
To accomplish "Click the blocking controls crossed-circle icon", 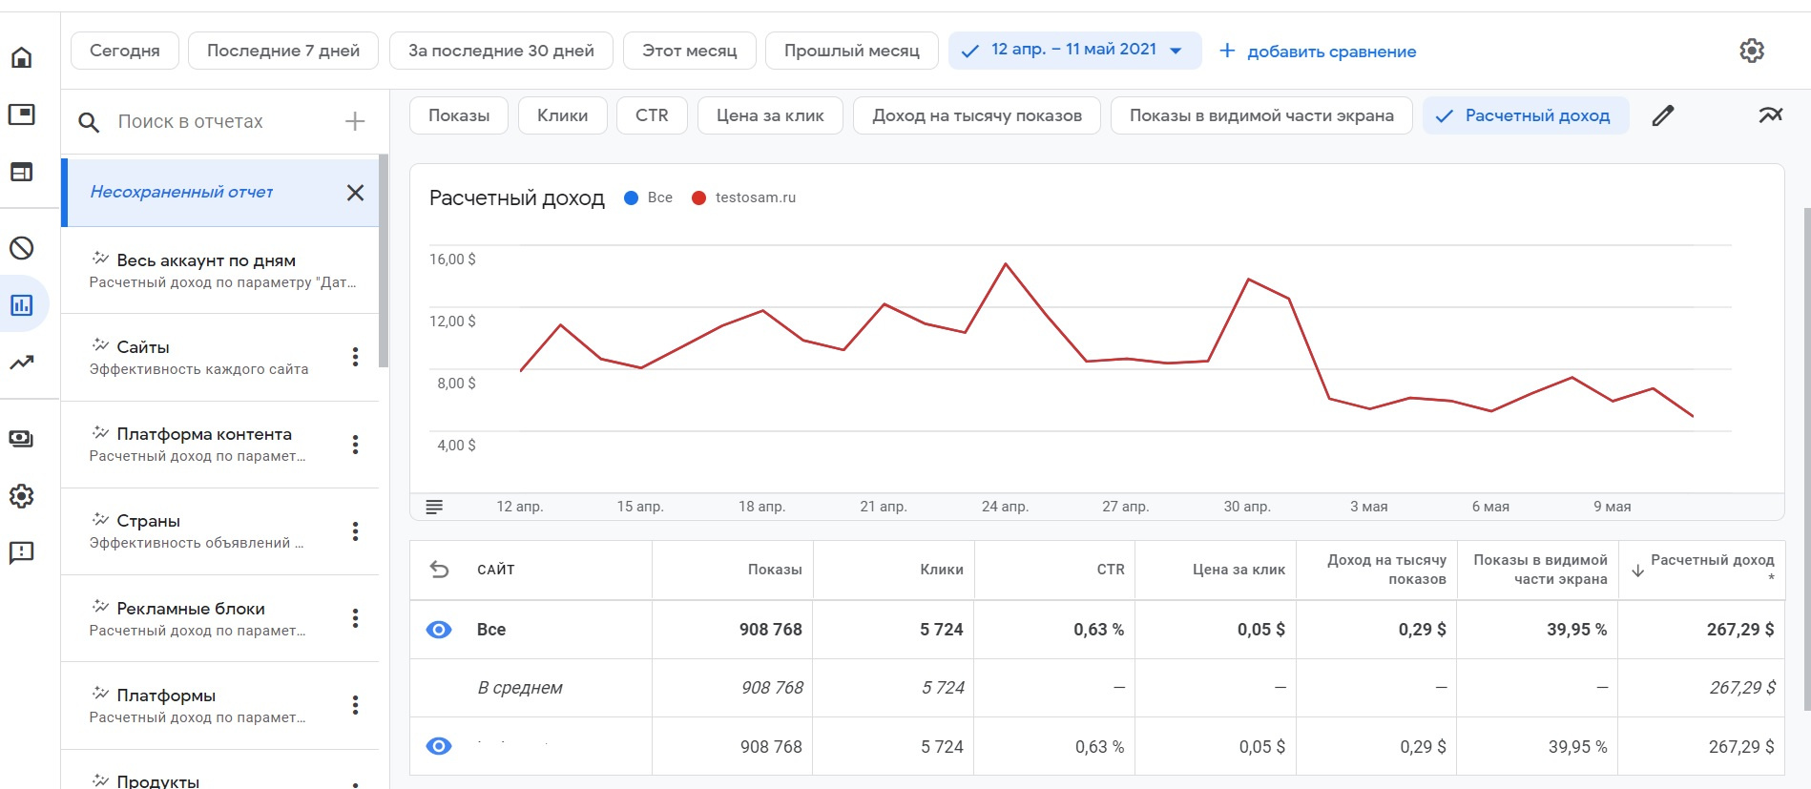I will point(21,248).
